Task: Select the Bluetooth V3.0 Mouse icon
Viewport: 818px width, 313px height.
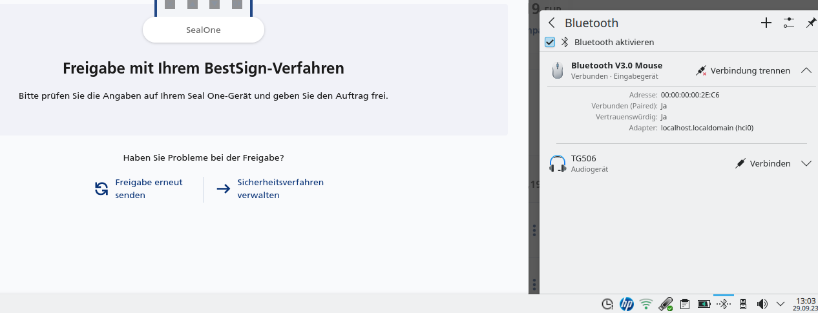Action: [x=558, y=70]
